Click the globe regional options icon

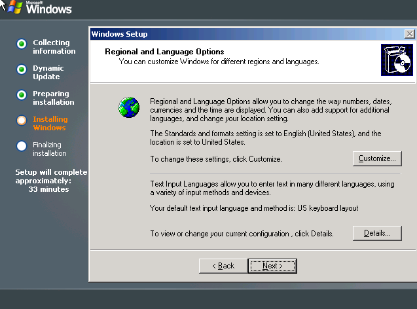(129, 107)
